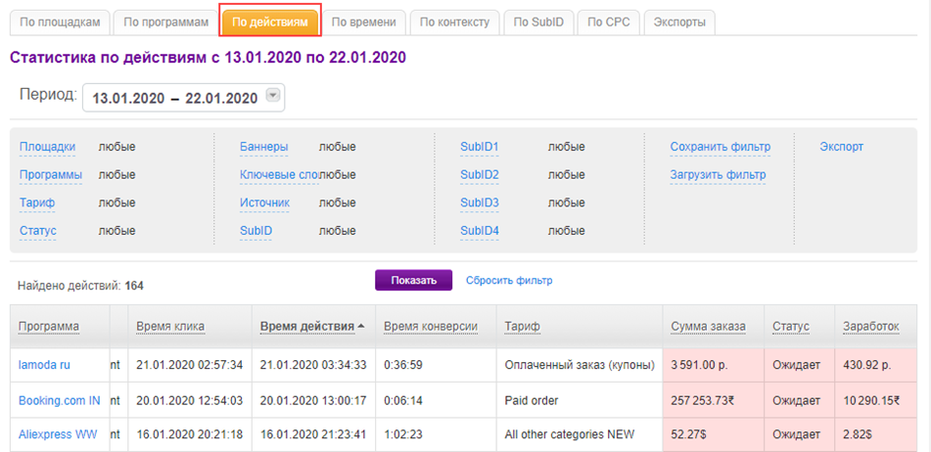Open the 'Booking.com IN' program link
The image size is (931, 452).
pyautogui.click(x=59, y=400)
